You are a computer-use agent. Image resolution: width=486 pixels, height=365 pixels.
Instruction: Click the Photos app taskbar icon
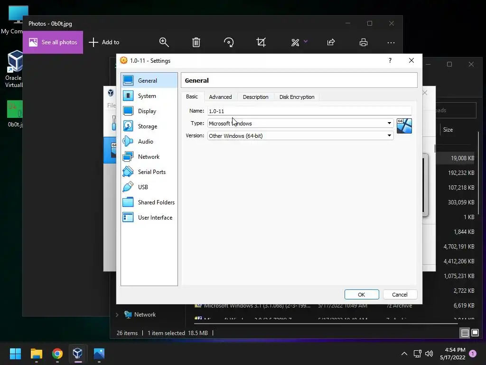pos(99,354)
